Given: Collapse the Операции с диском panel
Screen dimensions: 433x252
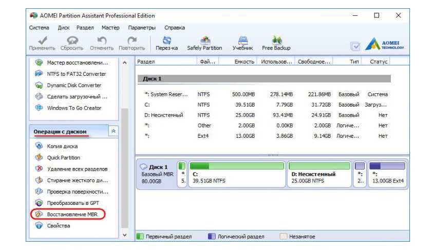Looking at the screenshot, I should point(114,132).
